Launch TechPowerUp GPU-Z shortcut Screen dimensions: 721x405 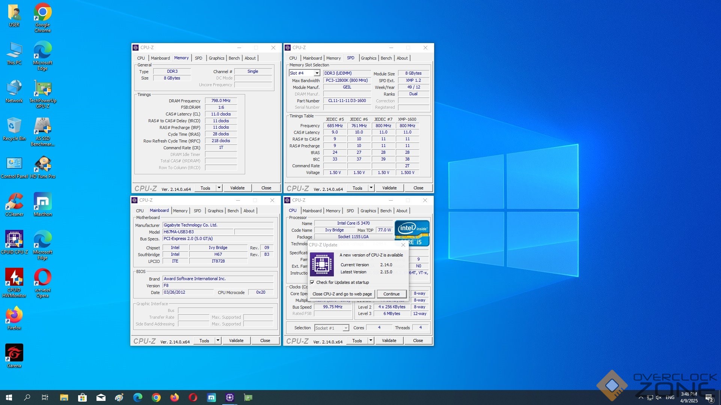pos(42,94)
